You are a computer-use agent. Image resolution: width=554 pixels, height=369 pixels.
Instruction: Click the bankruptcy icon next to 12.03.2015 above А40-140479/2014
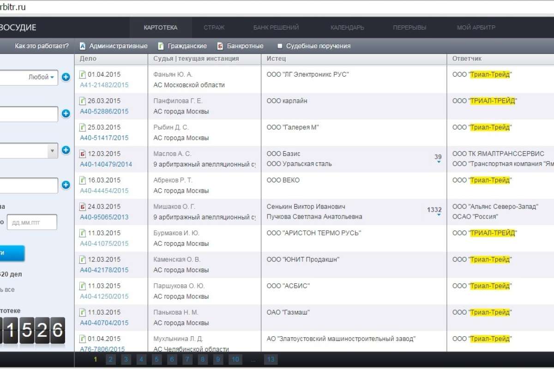[83, 154]
